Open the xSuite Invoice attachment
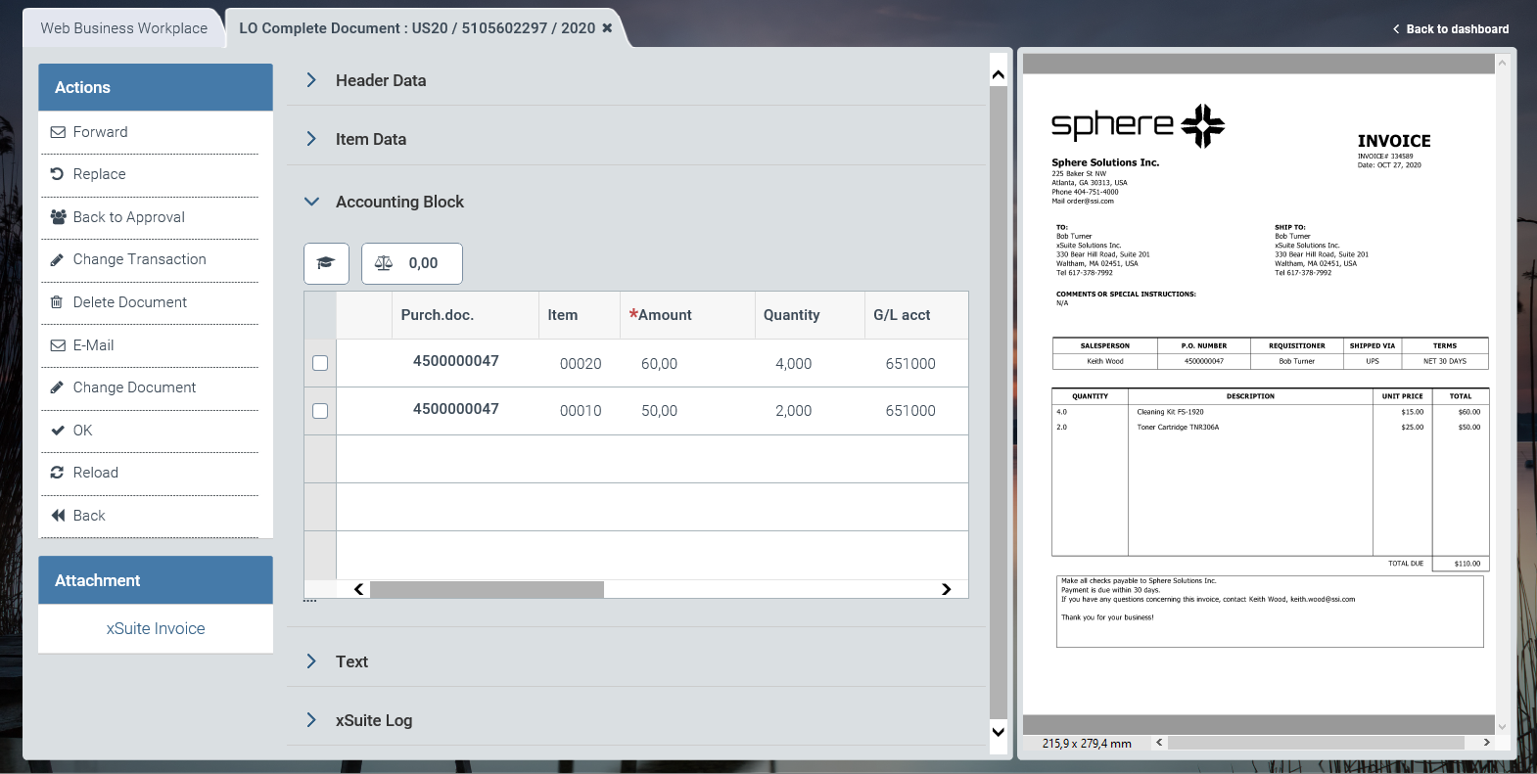Screen dimensions: 1537x774 coord(156,628)
